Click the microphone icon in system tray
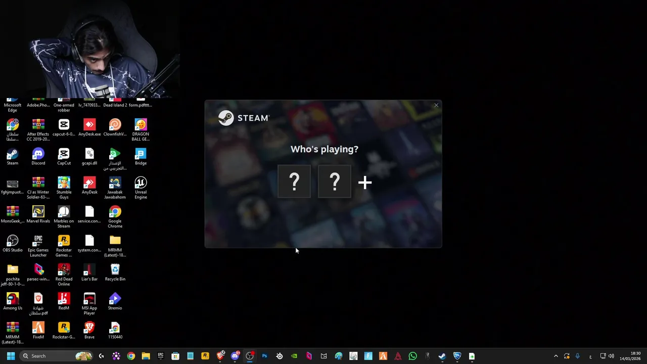Image resolution: width=647 pixels, height=364 pixels. [577, 356]
